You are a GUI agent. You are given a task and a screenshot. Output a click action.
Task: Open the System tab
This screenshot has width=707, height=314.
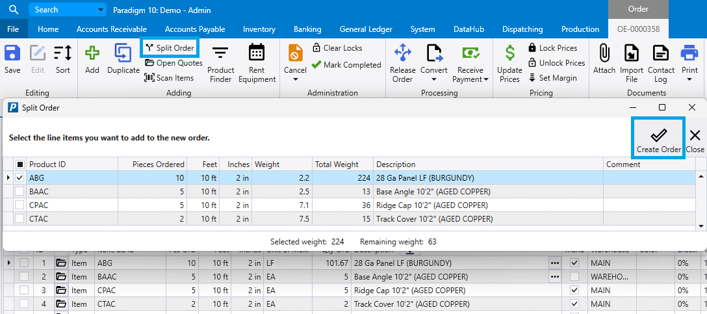(422, 29)
